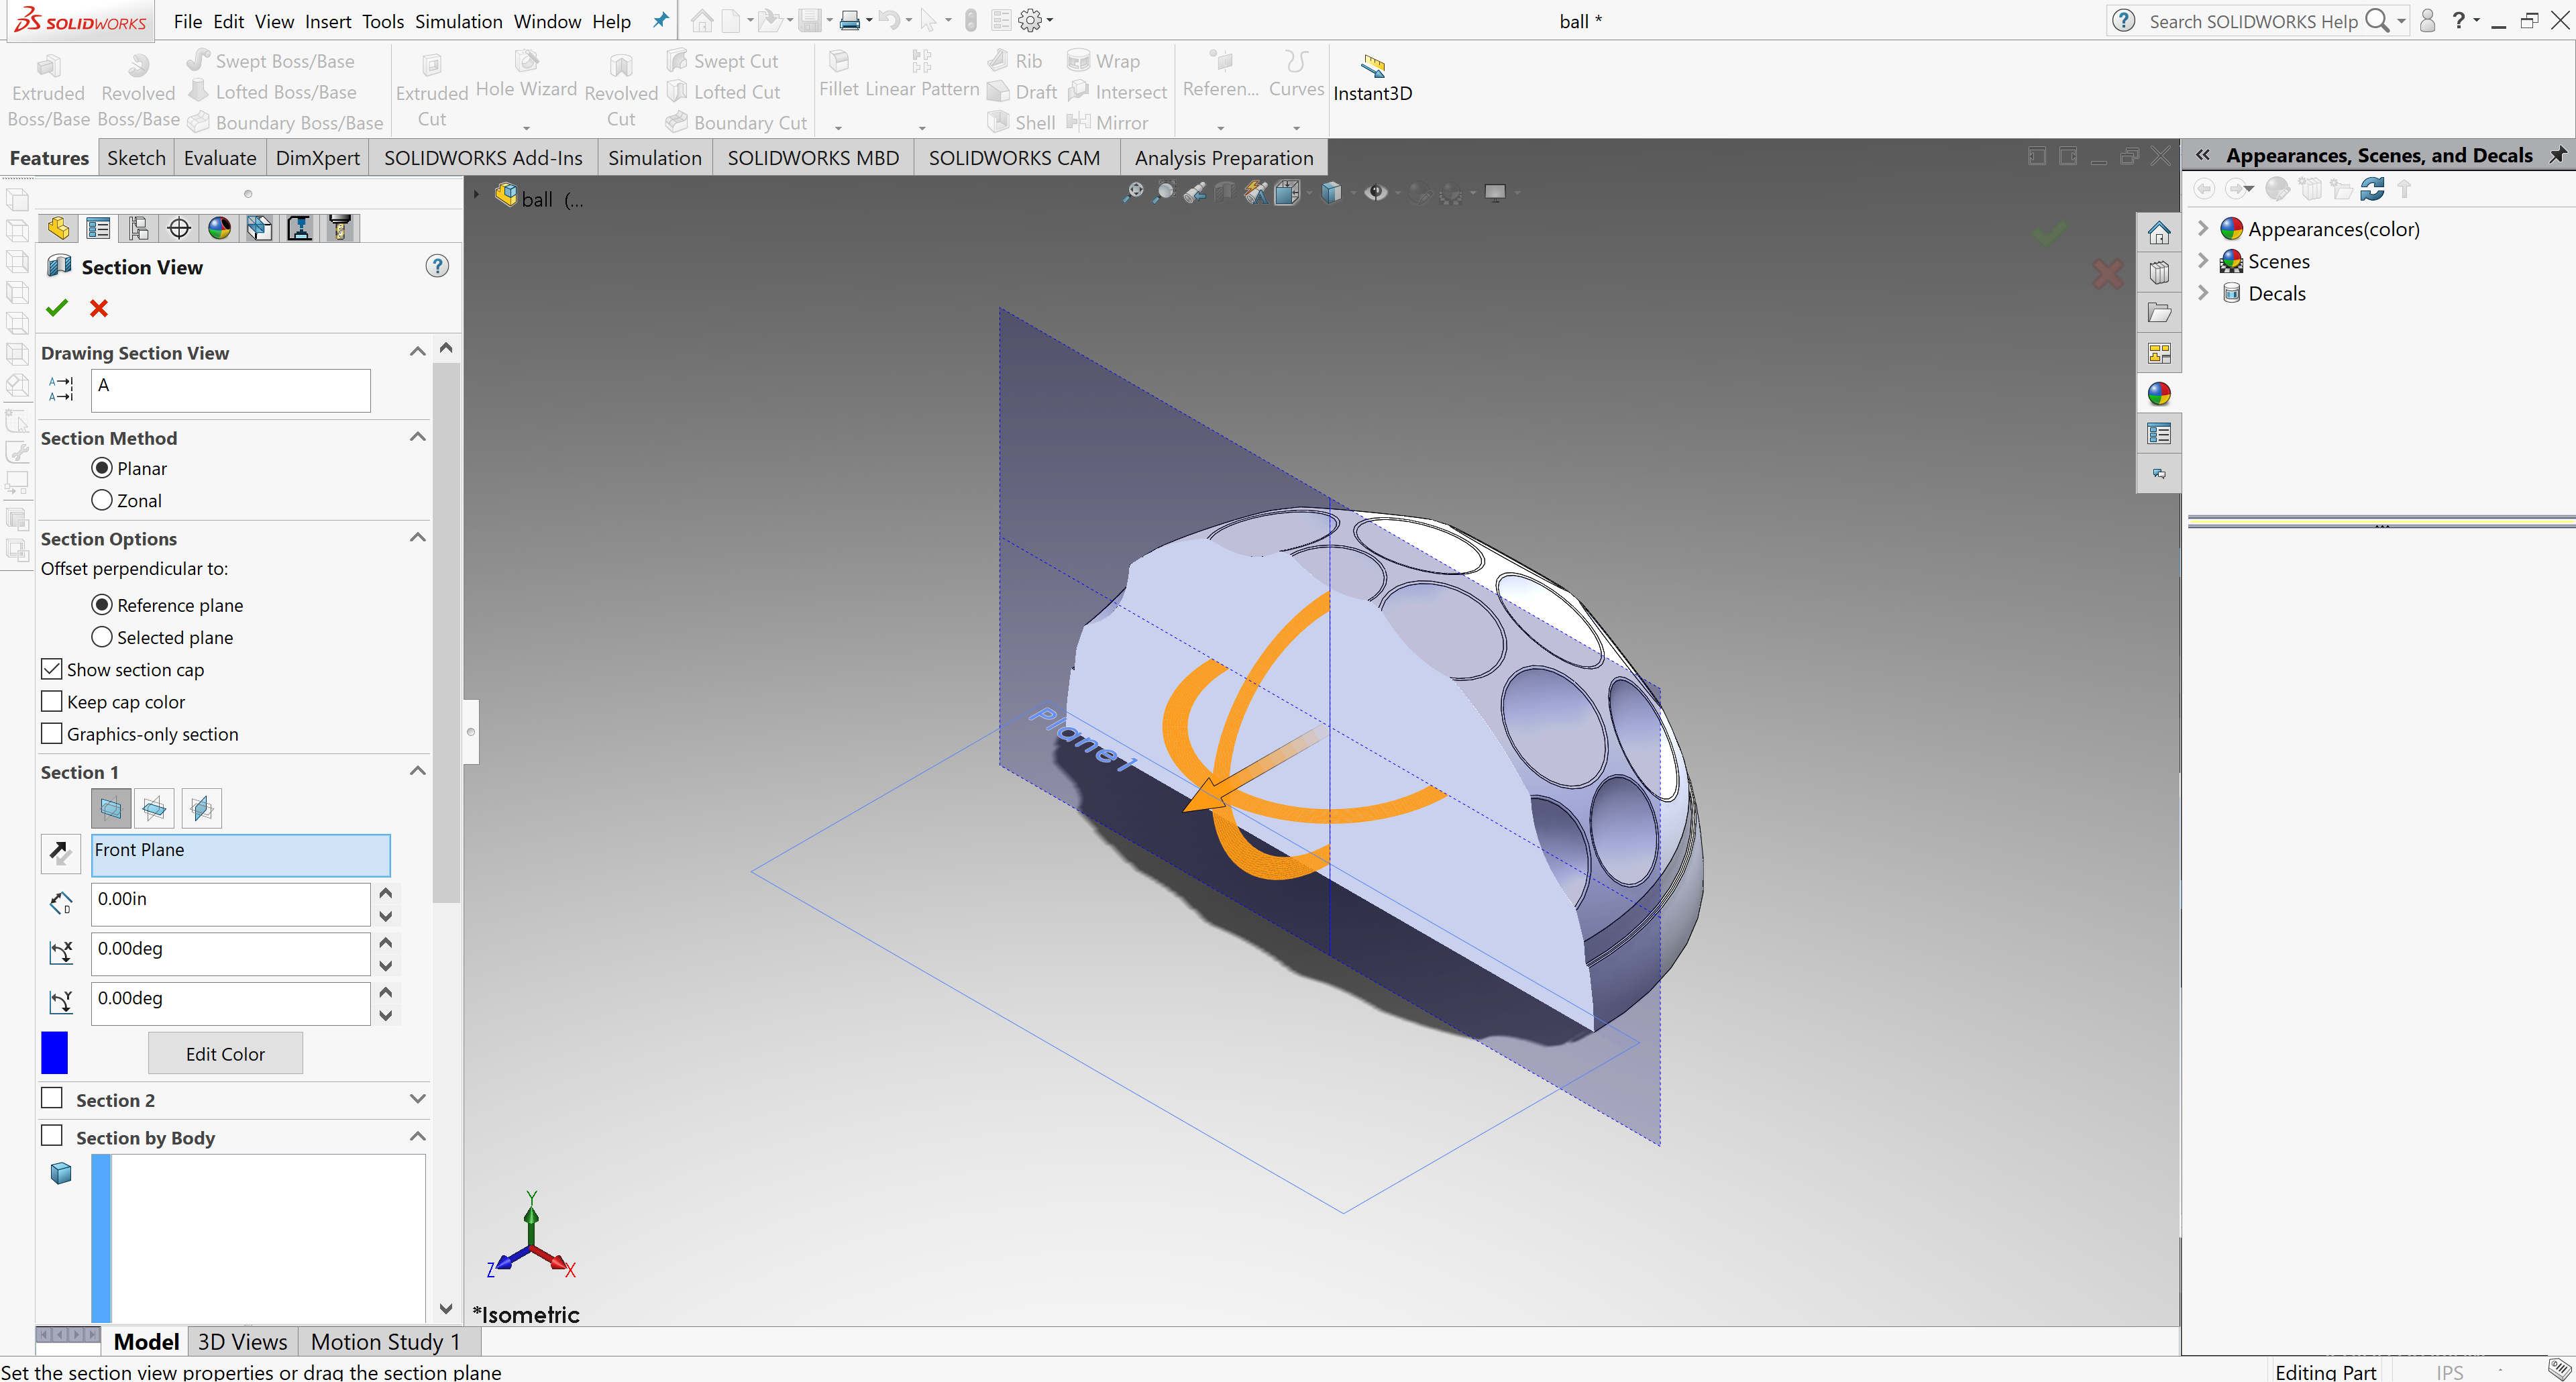
Task: Collapse the Drawing Section View group
Action: coord(418,351)
